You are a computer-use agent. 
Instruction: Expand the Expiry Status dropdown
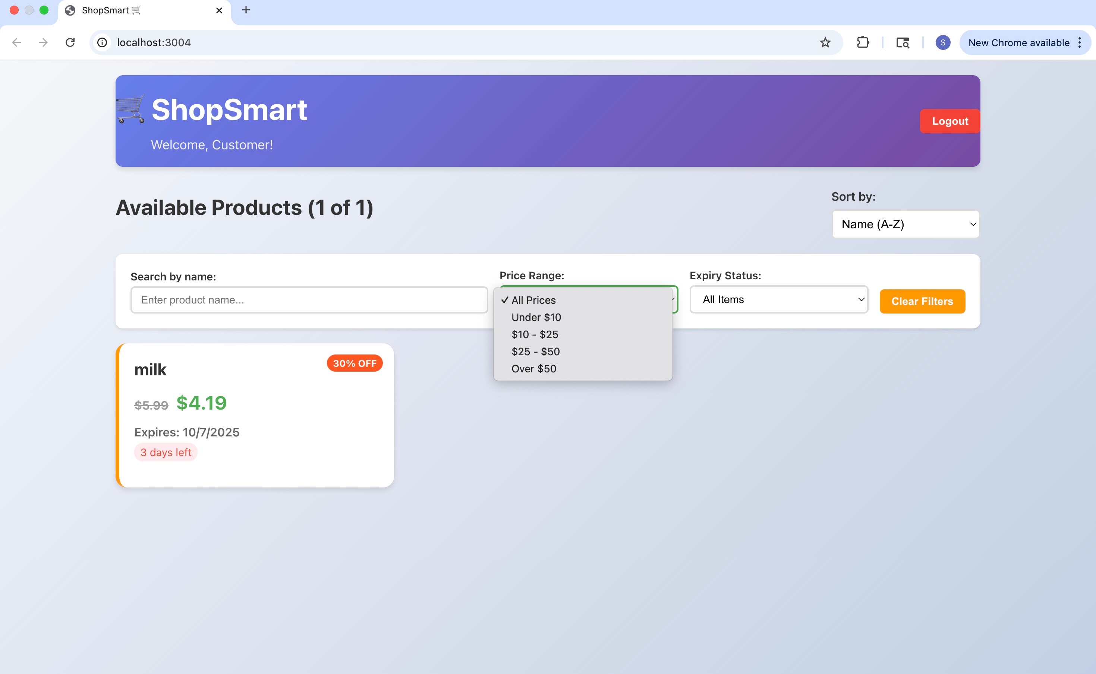[x=779, y=299]
